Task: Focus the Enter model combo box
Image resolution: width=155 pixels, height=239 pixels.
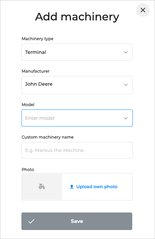Action: (x=77, y=118)
